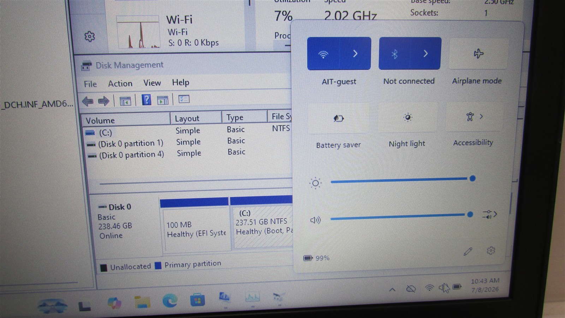This screenshot has height=318, width=565.
Task: Open the Accessibility quick setting
Action: 470,117
